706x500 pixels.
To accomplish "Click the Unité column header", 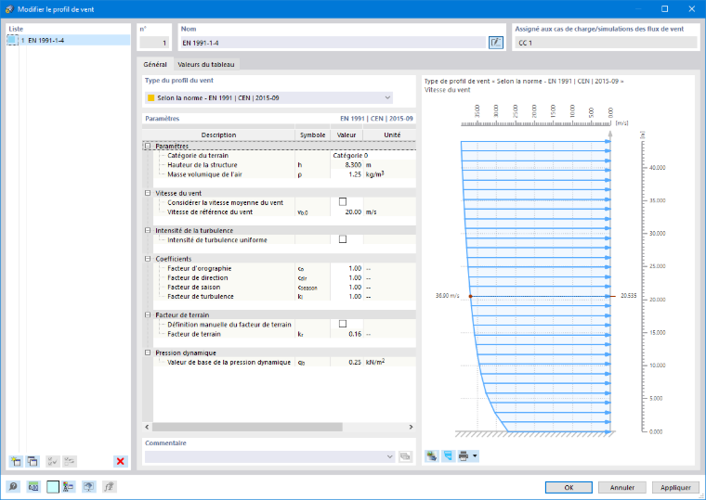I will coord(390,135).
